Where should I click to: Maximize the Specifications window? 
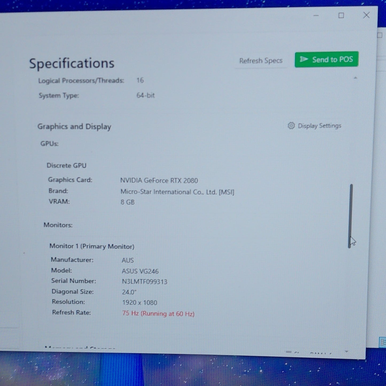click(x=341, y=15)
